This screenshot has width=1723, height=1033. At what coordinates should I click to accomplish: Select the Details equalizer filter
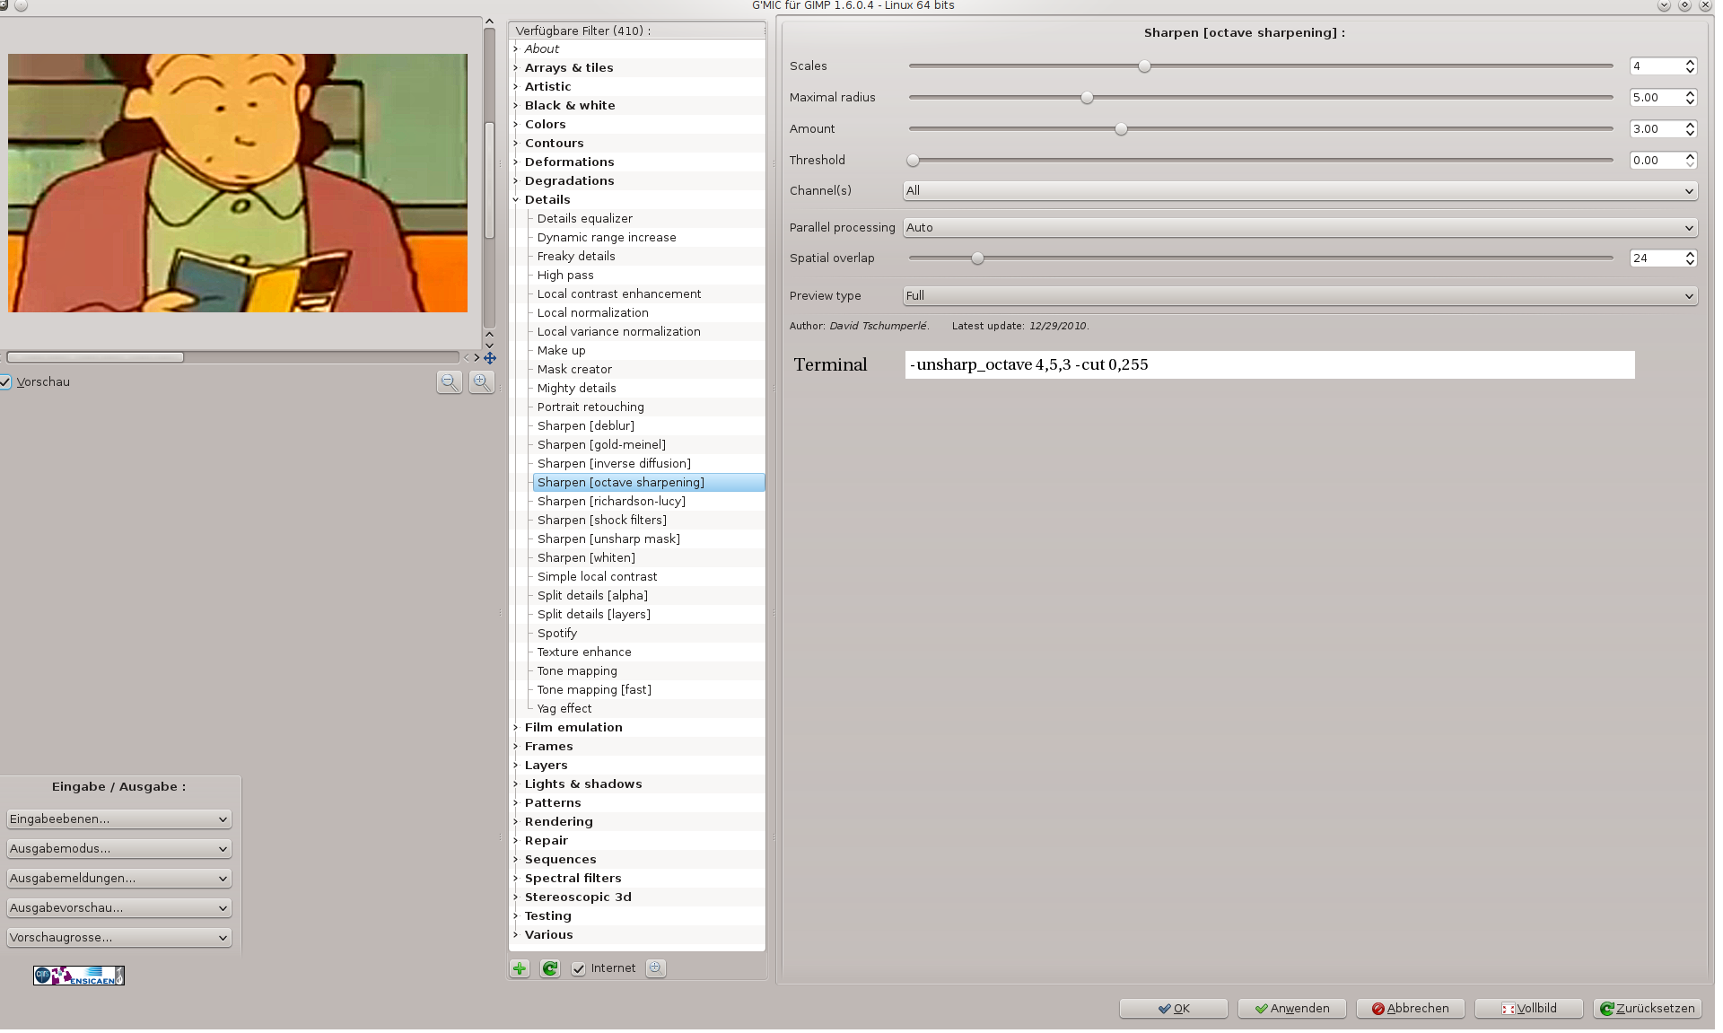(x=585, y=219)
